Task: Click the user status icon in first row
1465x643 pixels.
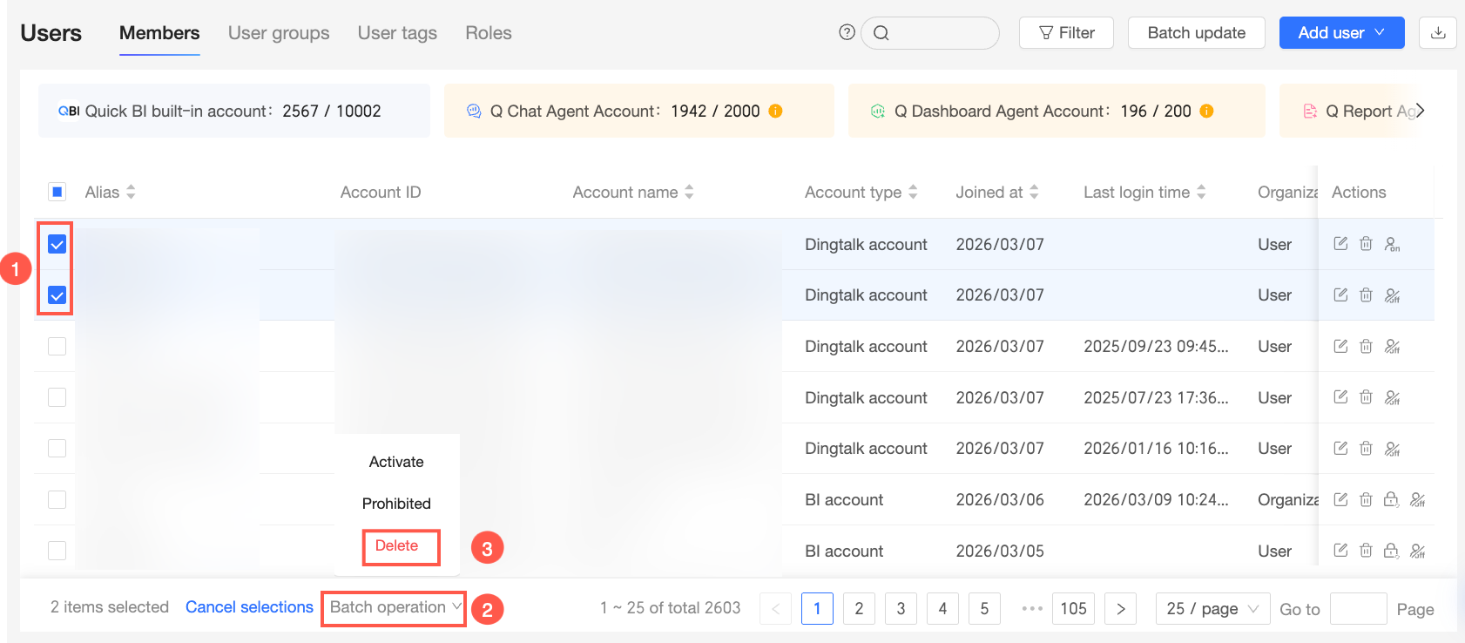Action: pos(1392,244)
